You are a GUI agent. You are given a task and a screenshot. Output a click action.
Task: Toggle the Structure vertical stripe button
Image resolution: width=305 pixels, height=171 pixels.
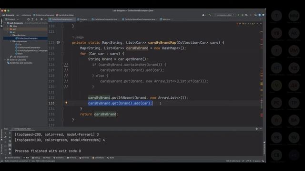[x=1, y=149]
